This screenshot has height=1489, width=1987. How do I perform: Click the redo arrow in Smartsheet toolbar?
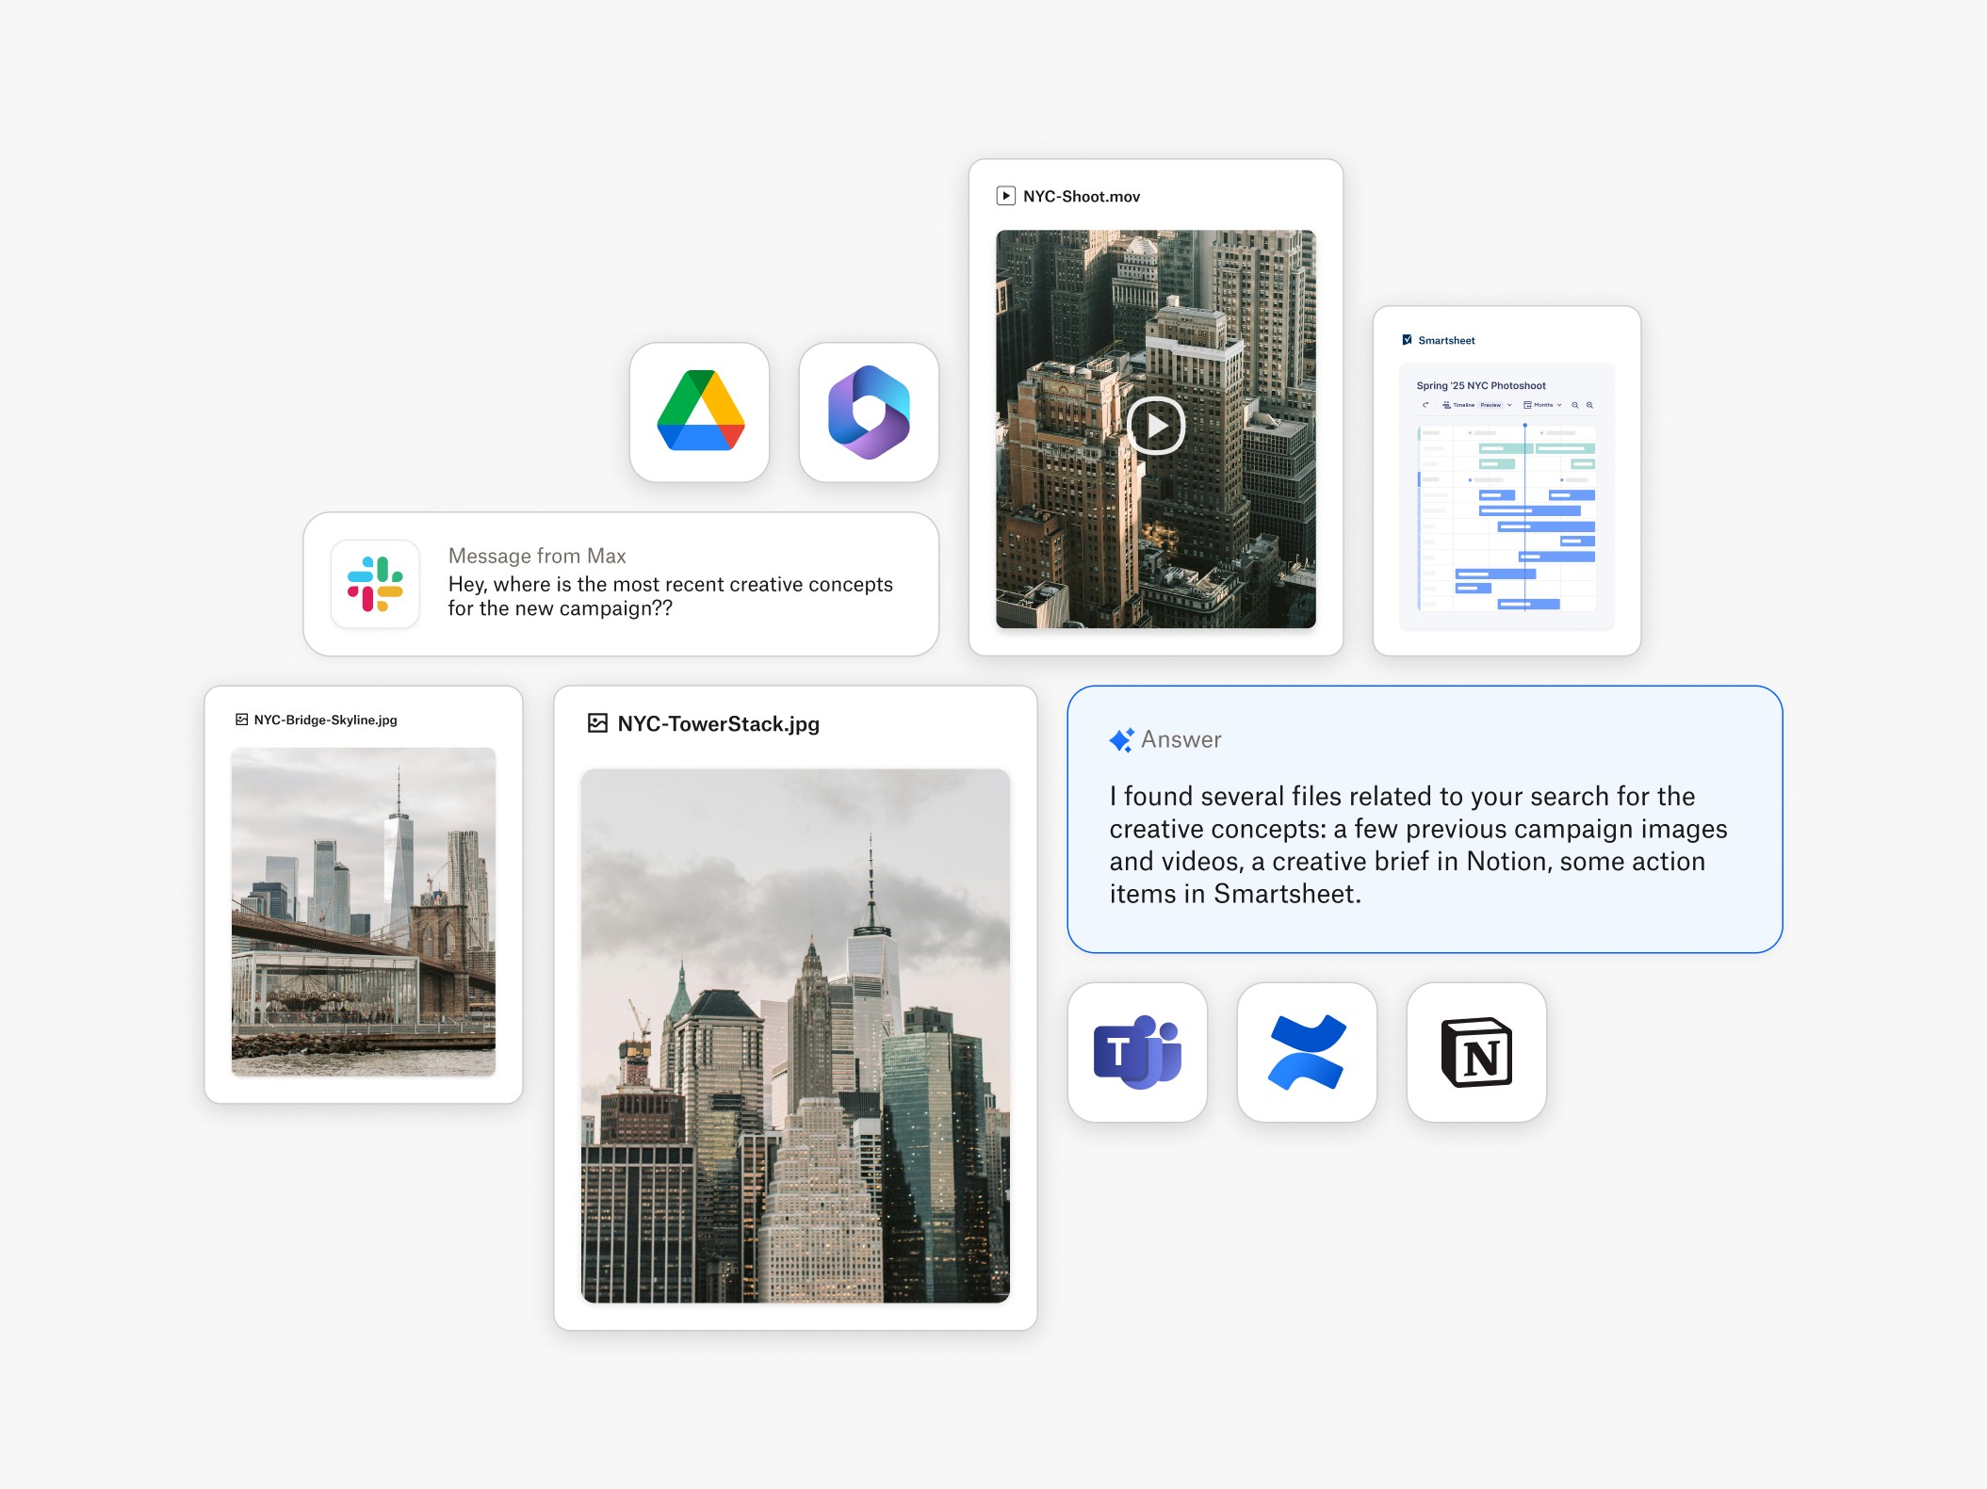[x=1425, y=405]
